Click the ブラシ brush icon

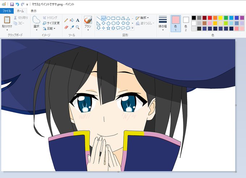88,20
